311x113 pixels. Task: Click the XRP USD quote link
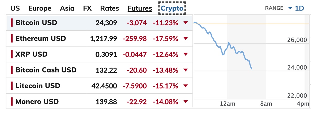[x=31, y=54]
